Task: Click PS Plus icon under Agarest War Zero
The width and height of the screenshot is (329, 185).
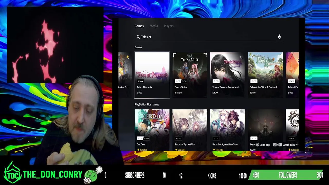Action: [x=214, y=150]
